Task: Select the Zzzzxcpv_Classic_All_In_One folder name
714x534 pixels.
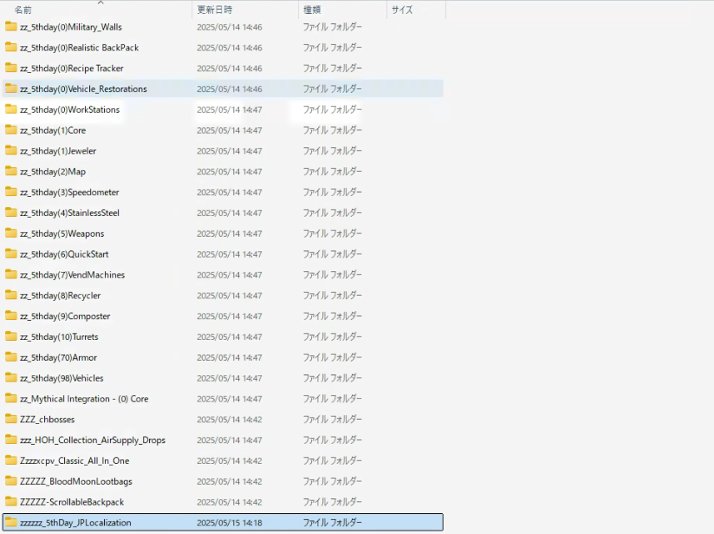Action: click(75, 460)
